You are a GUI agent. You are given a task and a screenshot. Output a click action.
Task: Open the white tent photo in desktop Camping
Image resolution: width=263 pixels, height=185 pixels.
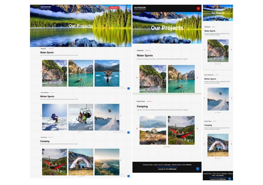coord(81,162)
